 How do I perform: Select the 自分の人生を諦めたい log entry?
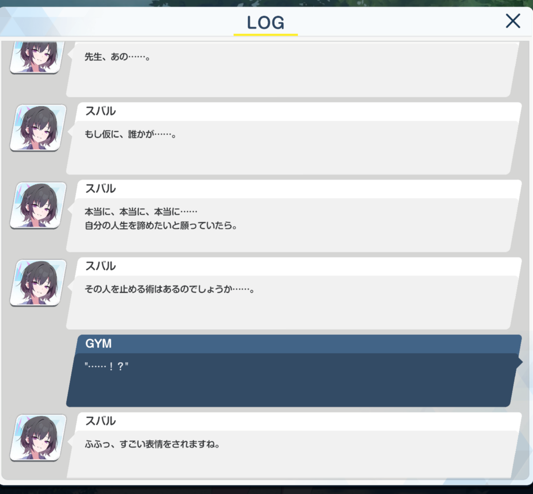(x=293, y=216)
